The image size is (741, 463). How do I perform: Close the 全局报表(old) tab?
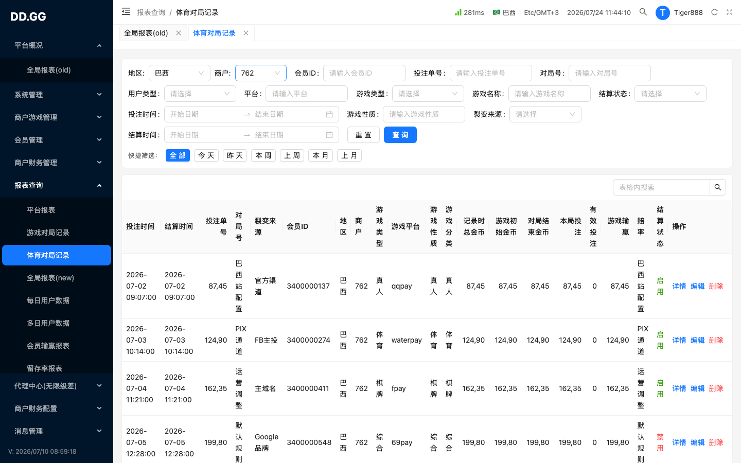click(179, 33)
